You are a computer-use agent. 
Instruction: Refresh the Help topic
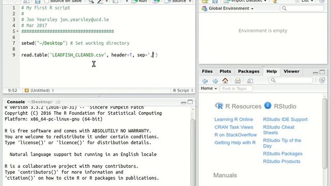[x=322, y=81]
